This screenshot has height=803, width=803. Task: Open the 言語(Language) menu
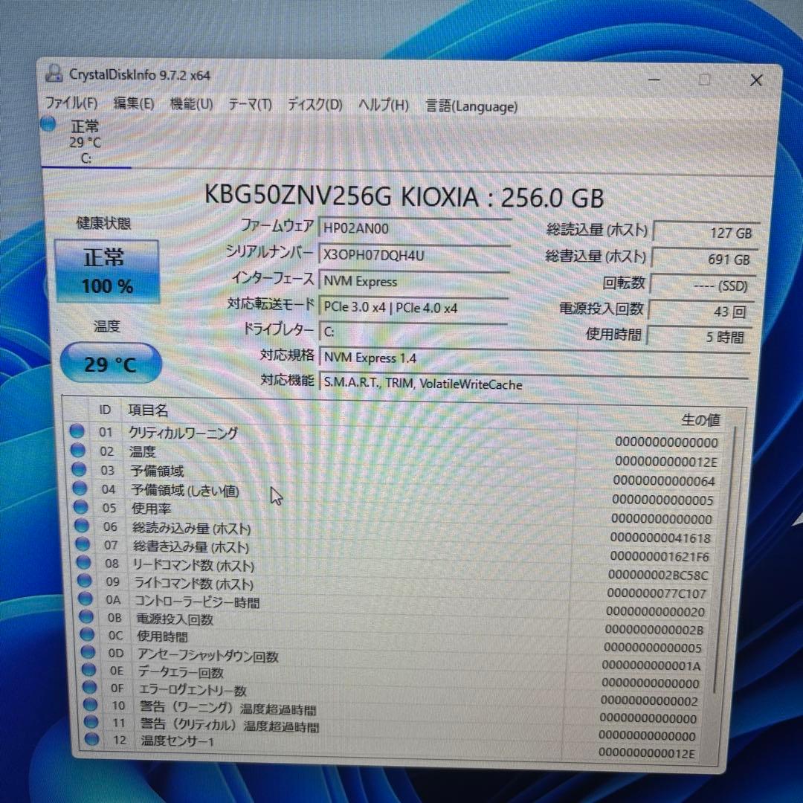coord(471,106)
